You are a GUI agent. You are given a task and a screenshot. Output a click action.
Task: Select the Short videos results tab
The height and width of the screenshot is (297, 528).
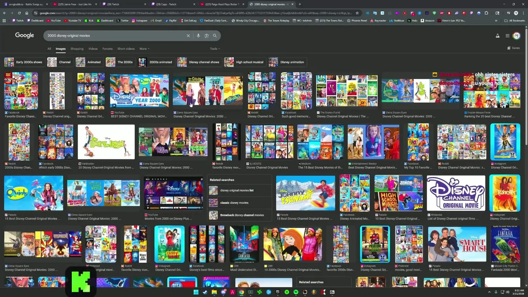126,49
